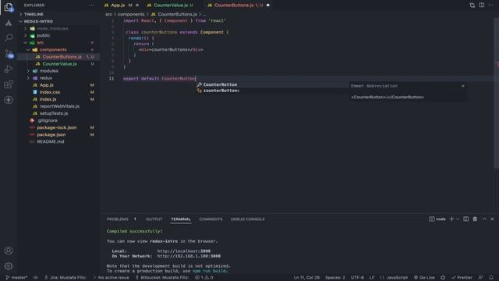Open reportWebVitals.js in the file tree
Viewport: 499px width, 281px height.
click(x=59, y=106)
